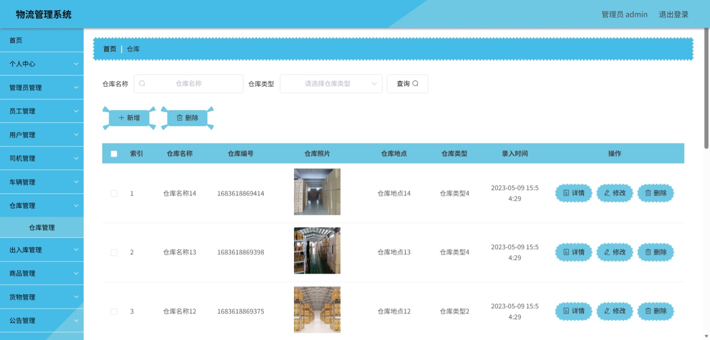Click the 详情 document icon for 仓库名称14
The image size is (710, 340).
tap(566, 193)
